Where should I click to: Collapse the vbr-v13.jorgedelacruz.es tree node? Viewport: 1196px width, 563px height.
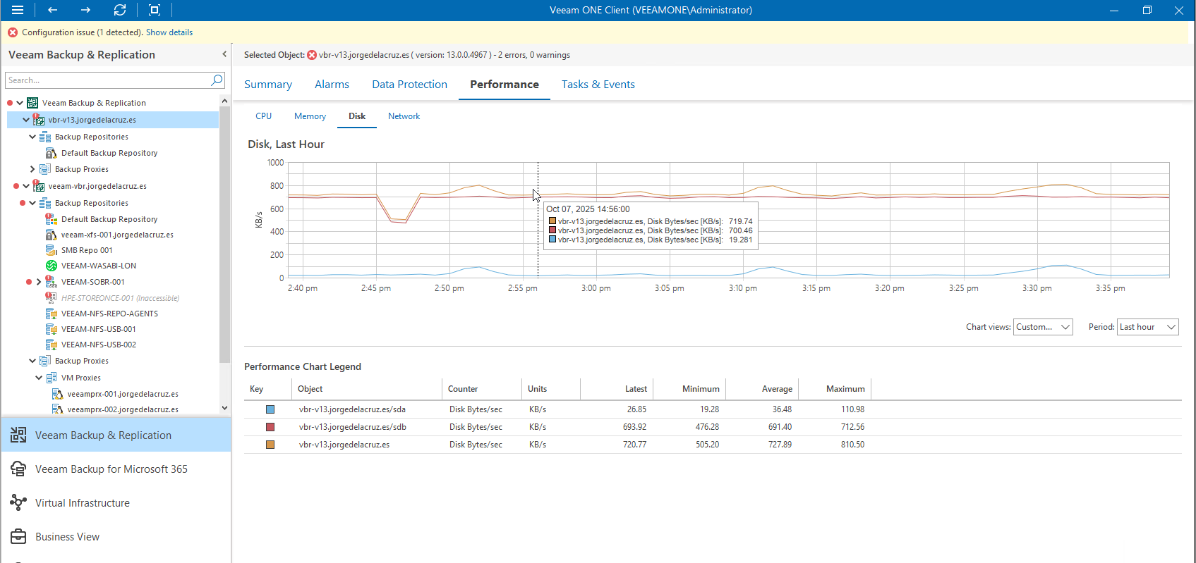point(26,120)
